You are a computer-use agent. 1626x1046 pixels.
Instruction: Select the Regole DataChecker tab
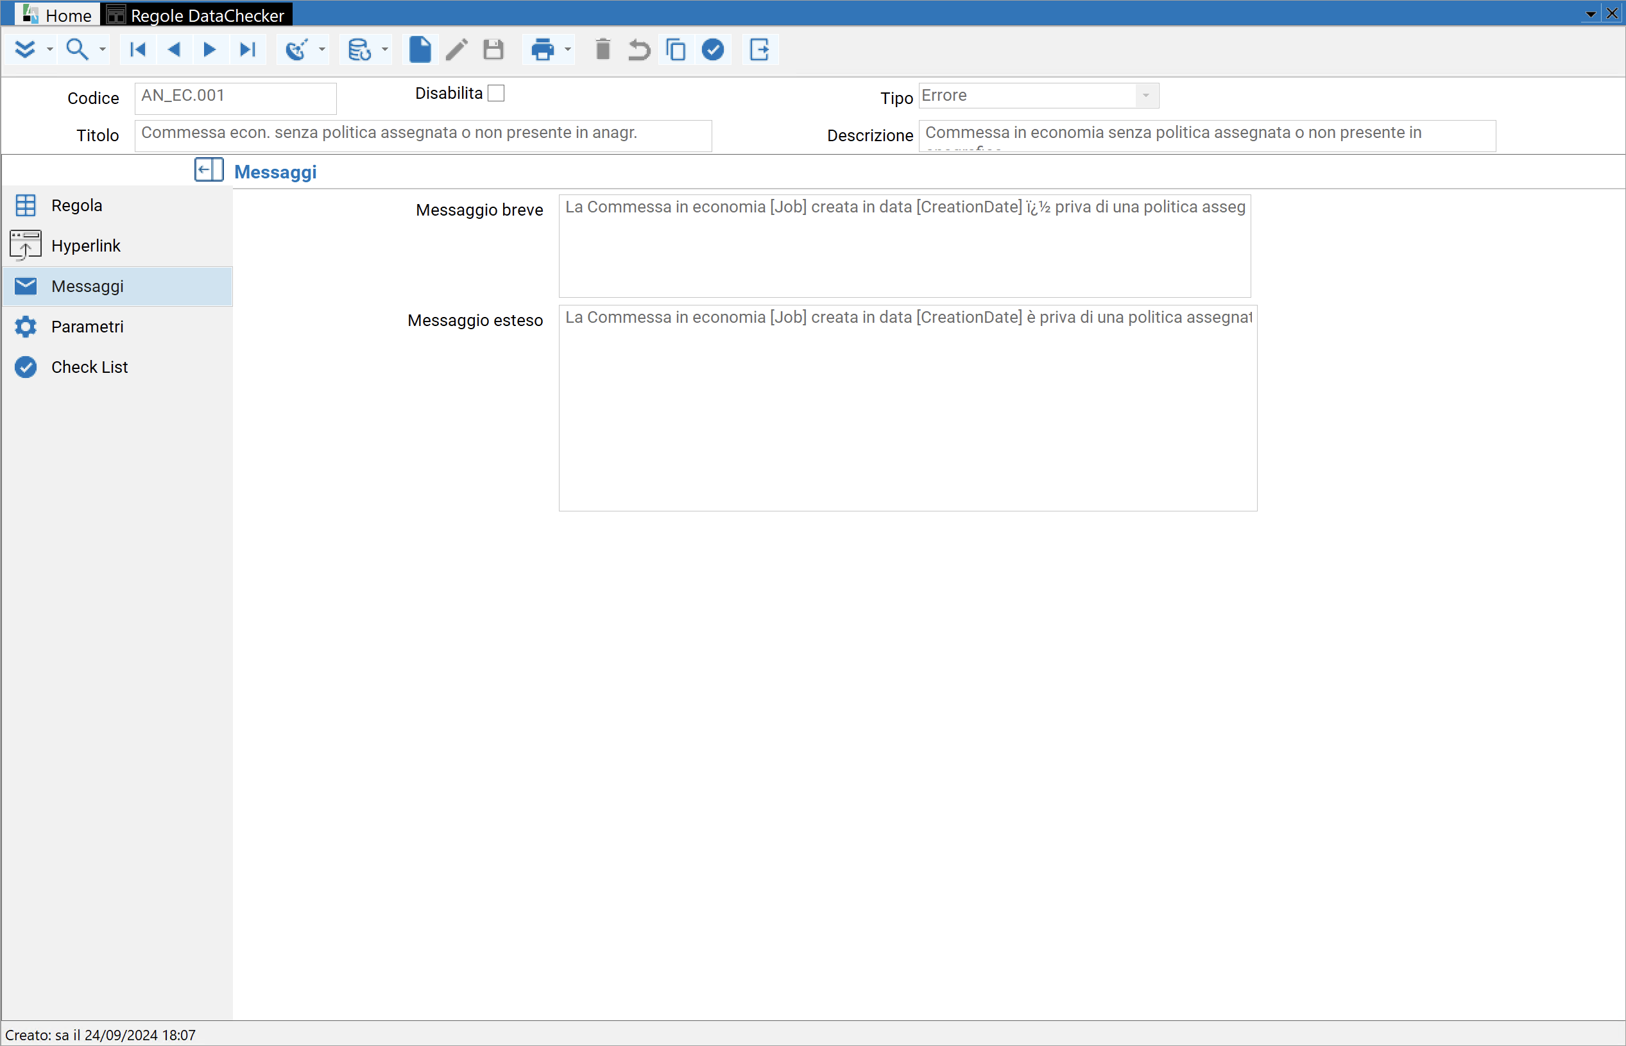coord(197,14)
